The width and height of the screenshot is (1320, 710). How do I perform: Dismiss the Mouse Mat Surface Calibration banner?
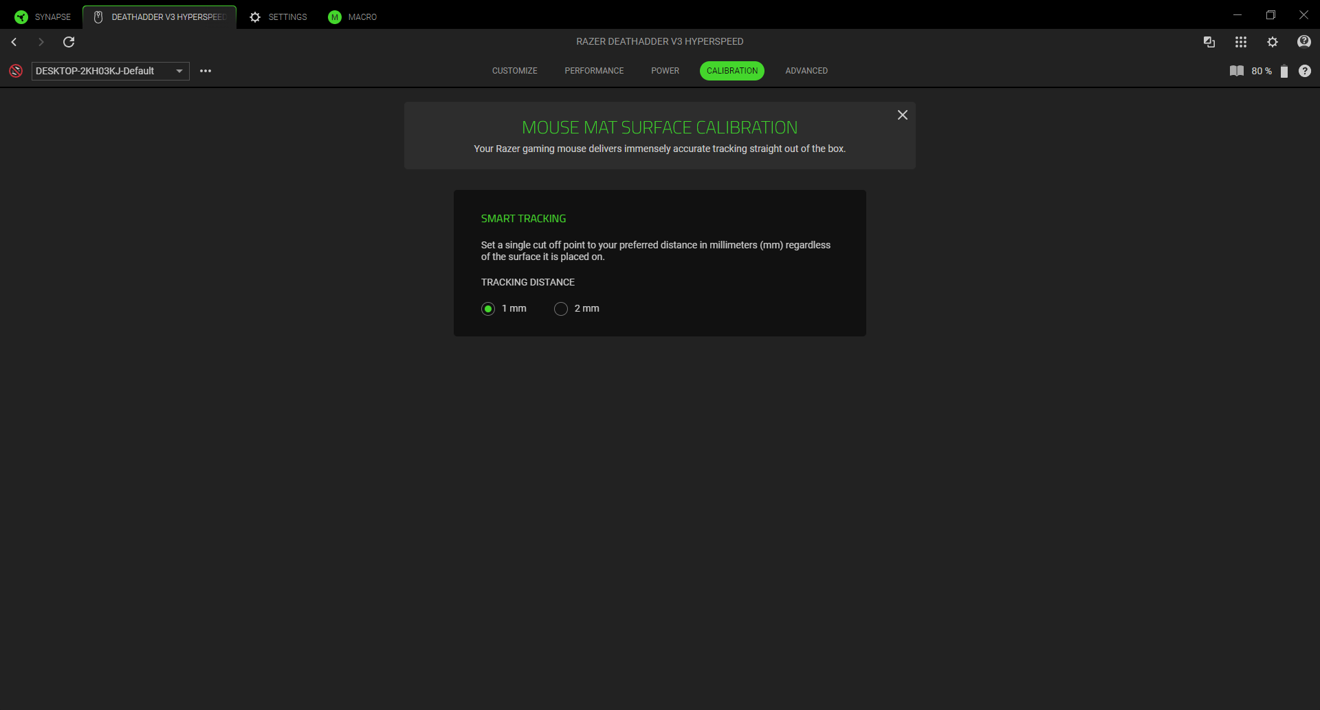[903, 115]
